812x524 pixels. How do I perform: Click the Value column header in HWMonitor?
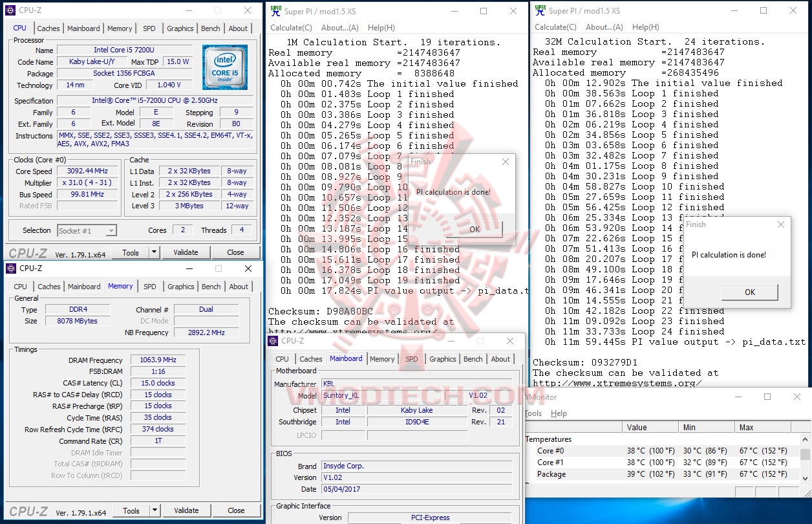(652, 427)
